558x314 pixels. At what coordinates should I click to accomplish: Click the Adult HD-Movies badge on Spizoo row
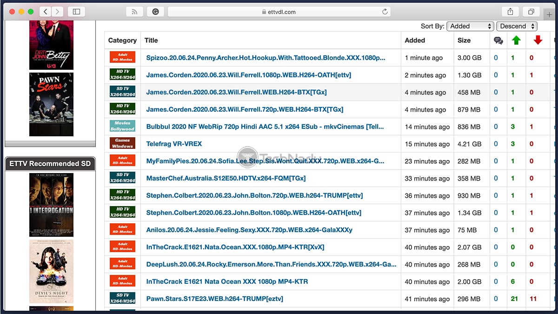[122, 57]
